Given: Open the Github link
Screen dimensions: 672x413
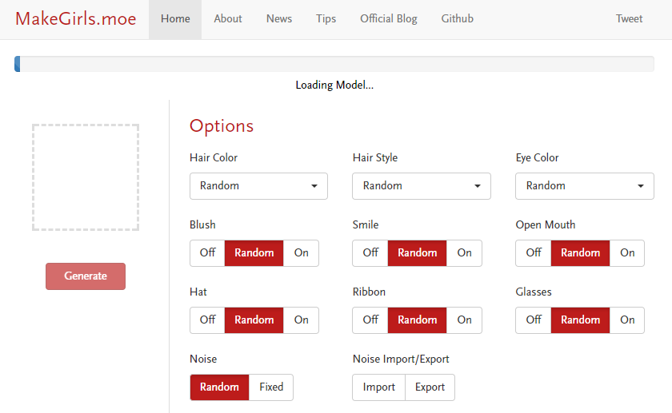Looking at the screenshot, I should pos(458,19).
